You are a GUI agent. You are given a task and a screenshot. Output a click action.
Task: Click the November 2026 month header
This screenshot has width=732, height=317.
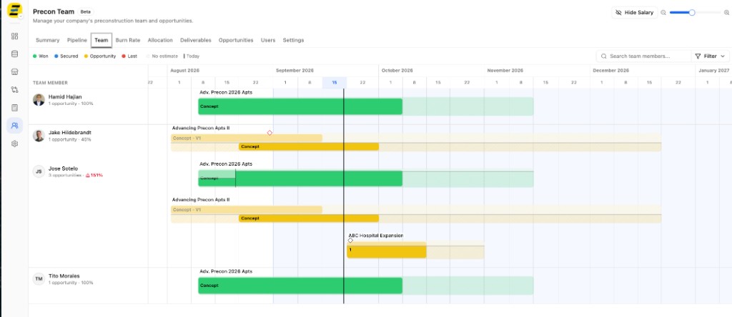[505, 71]
